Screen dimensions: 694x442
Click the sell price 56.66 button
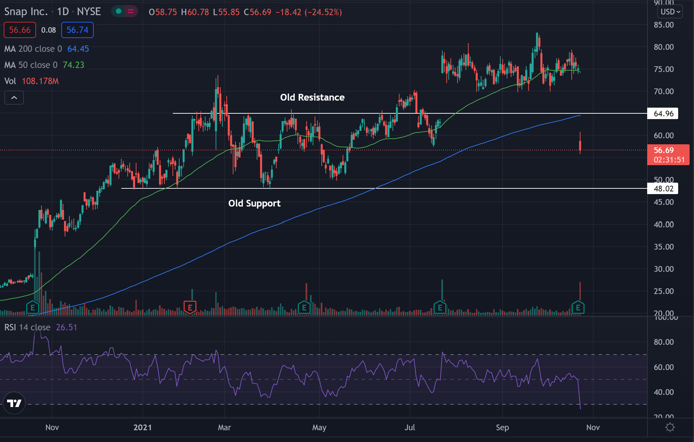coord(20,30)
